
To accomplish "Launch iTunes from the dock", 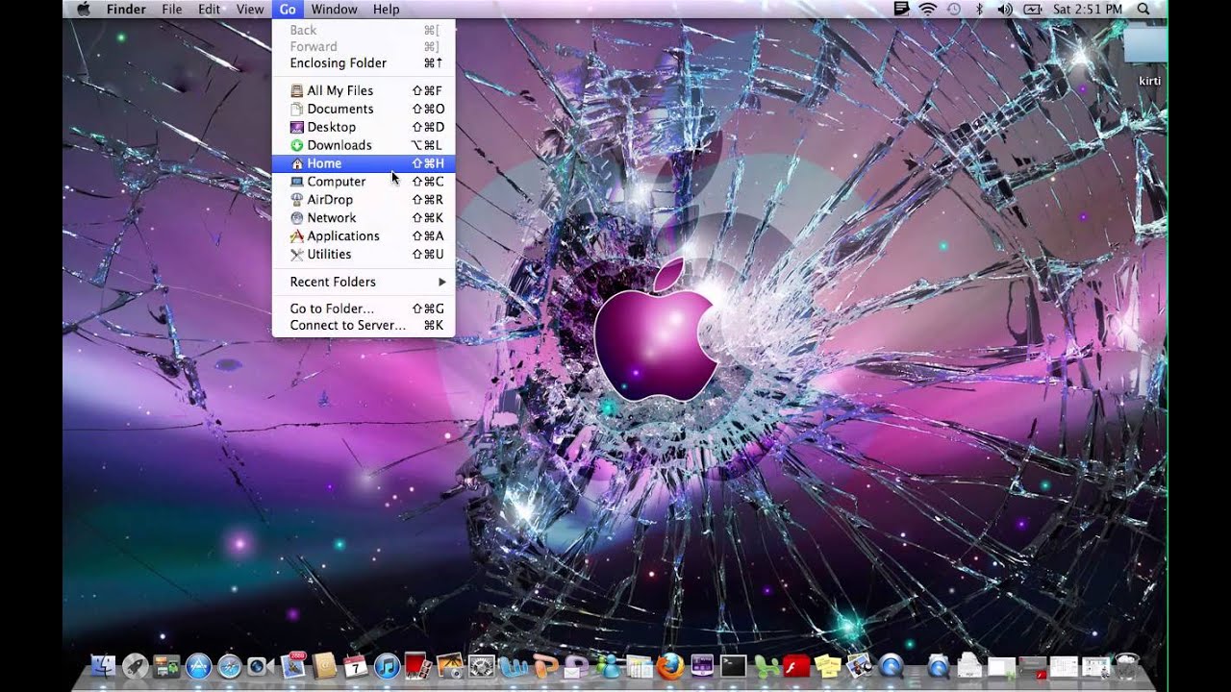I will (x=387, y=666).
